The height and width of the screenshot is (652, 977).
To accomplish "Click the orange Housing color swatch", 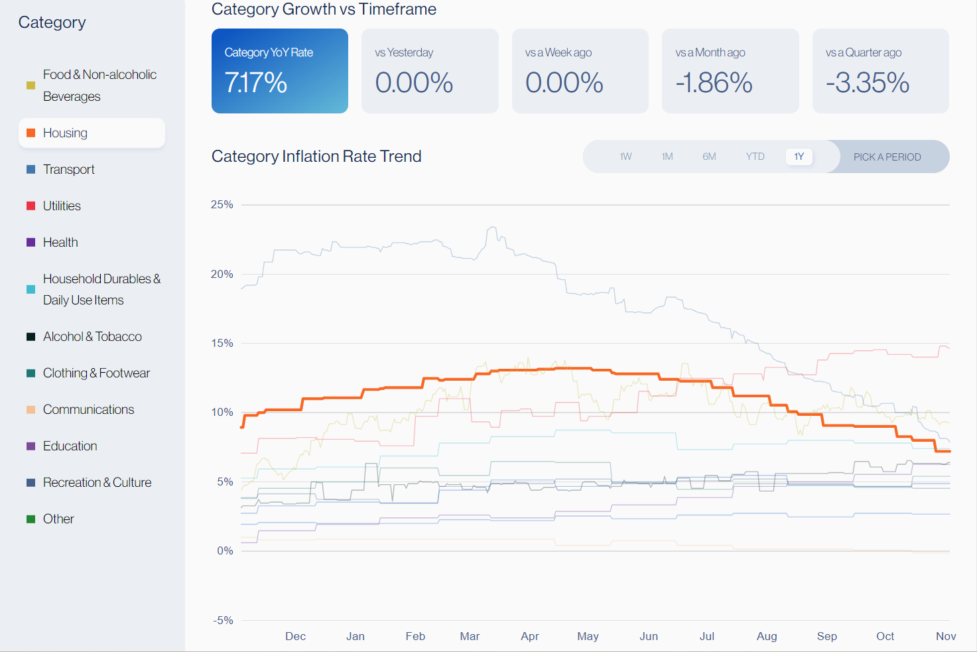I will 31,133.
